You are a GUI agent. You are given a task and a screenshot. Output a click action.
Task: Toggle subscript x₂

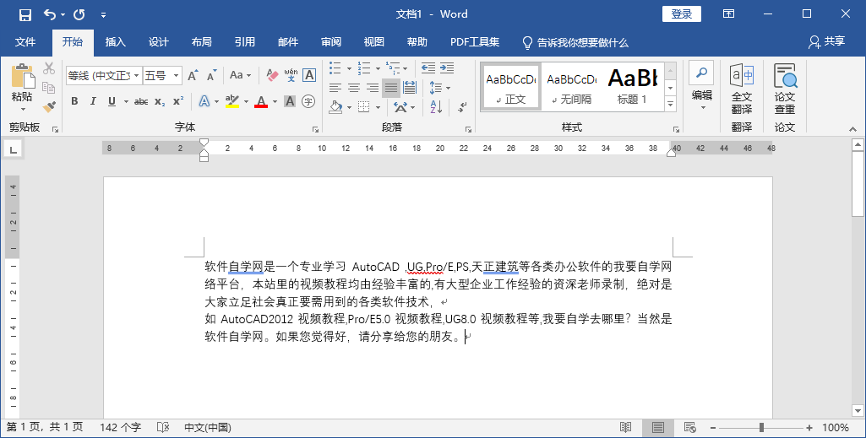(160, 101)
